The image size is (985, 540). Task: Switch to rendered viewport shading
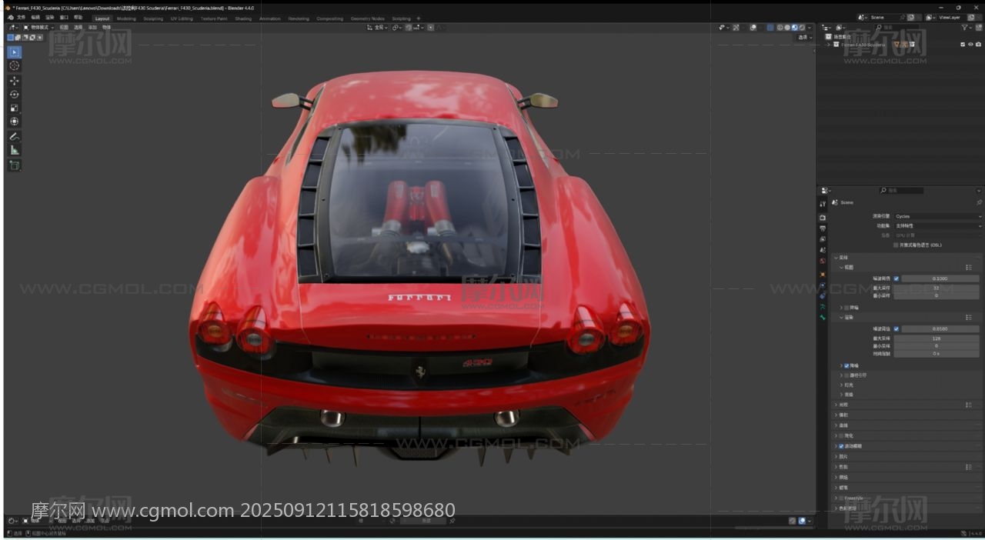pyautogui.click(x=801, y=28)
